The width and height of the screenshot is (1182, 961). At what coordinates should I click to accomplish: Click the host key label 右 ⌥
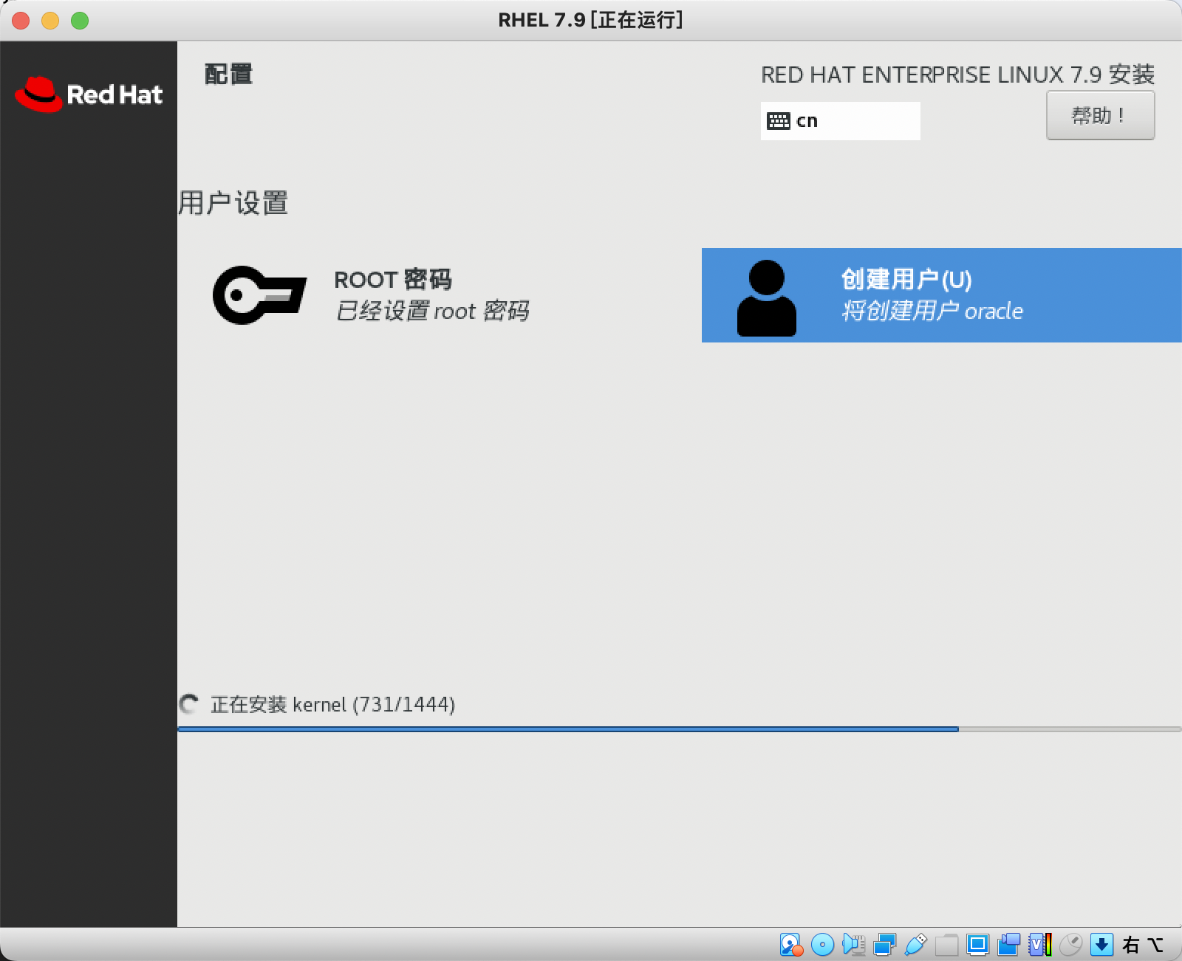1143,945
